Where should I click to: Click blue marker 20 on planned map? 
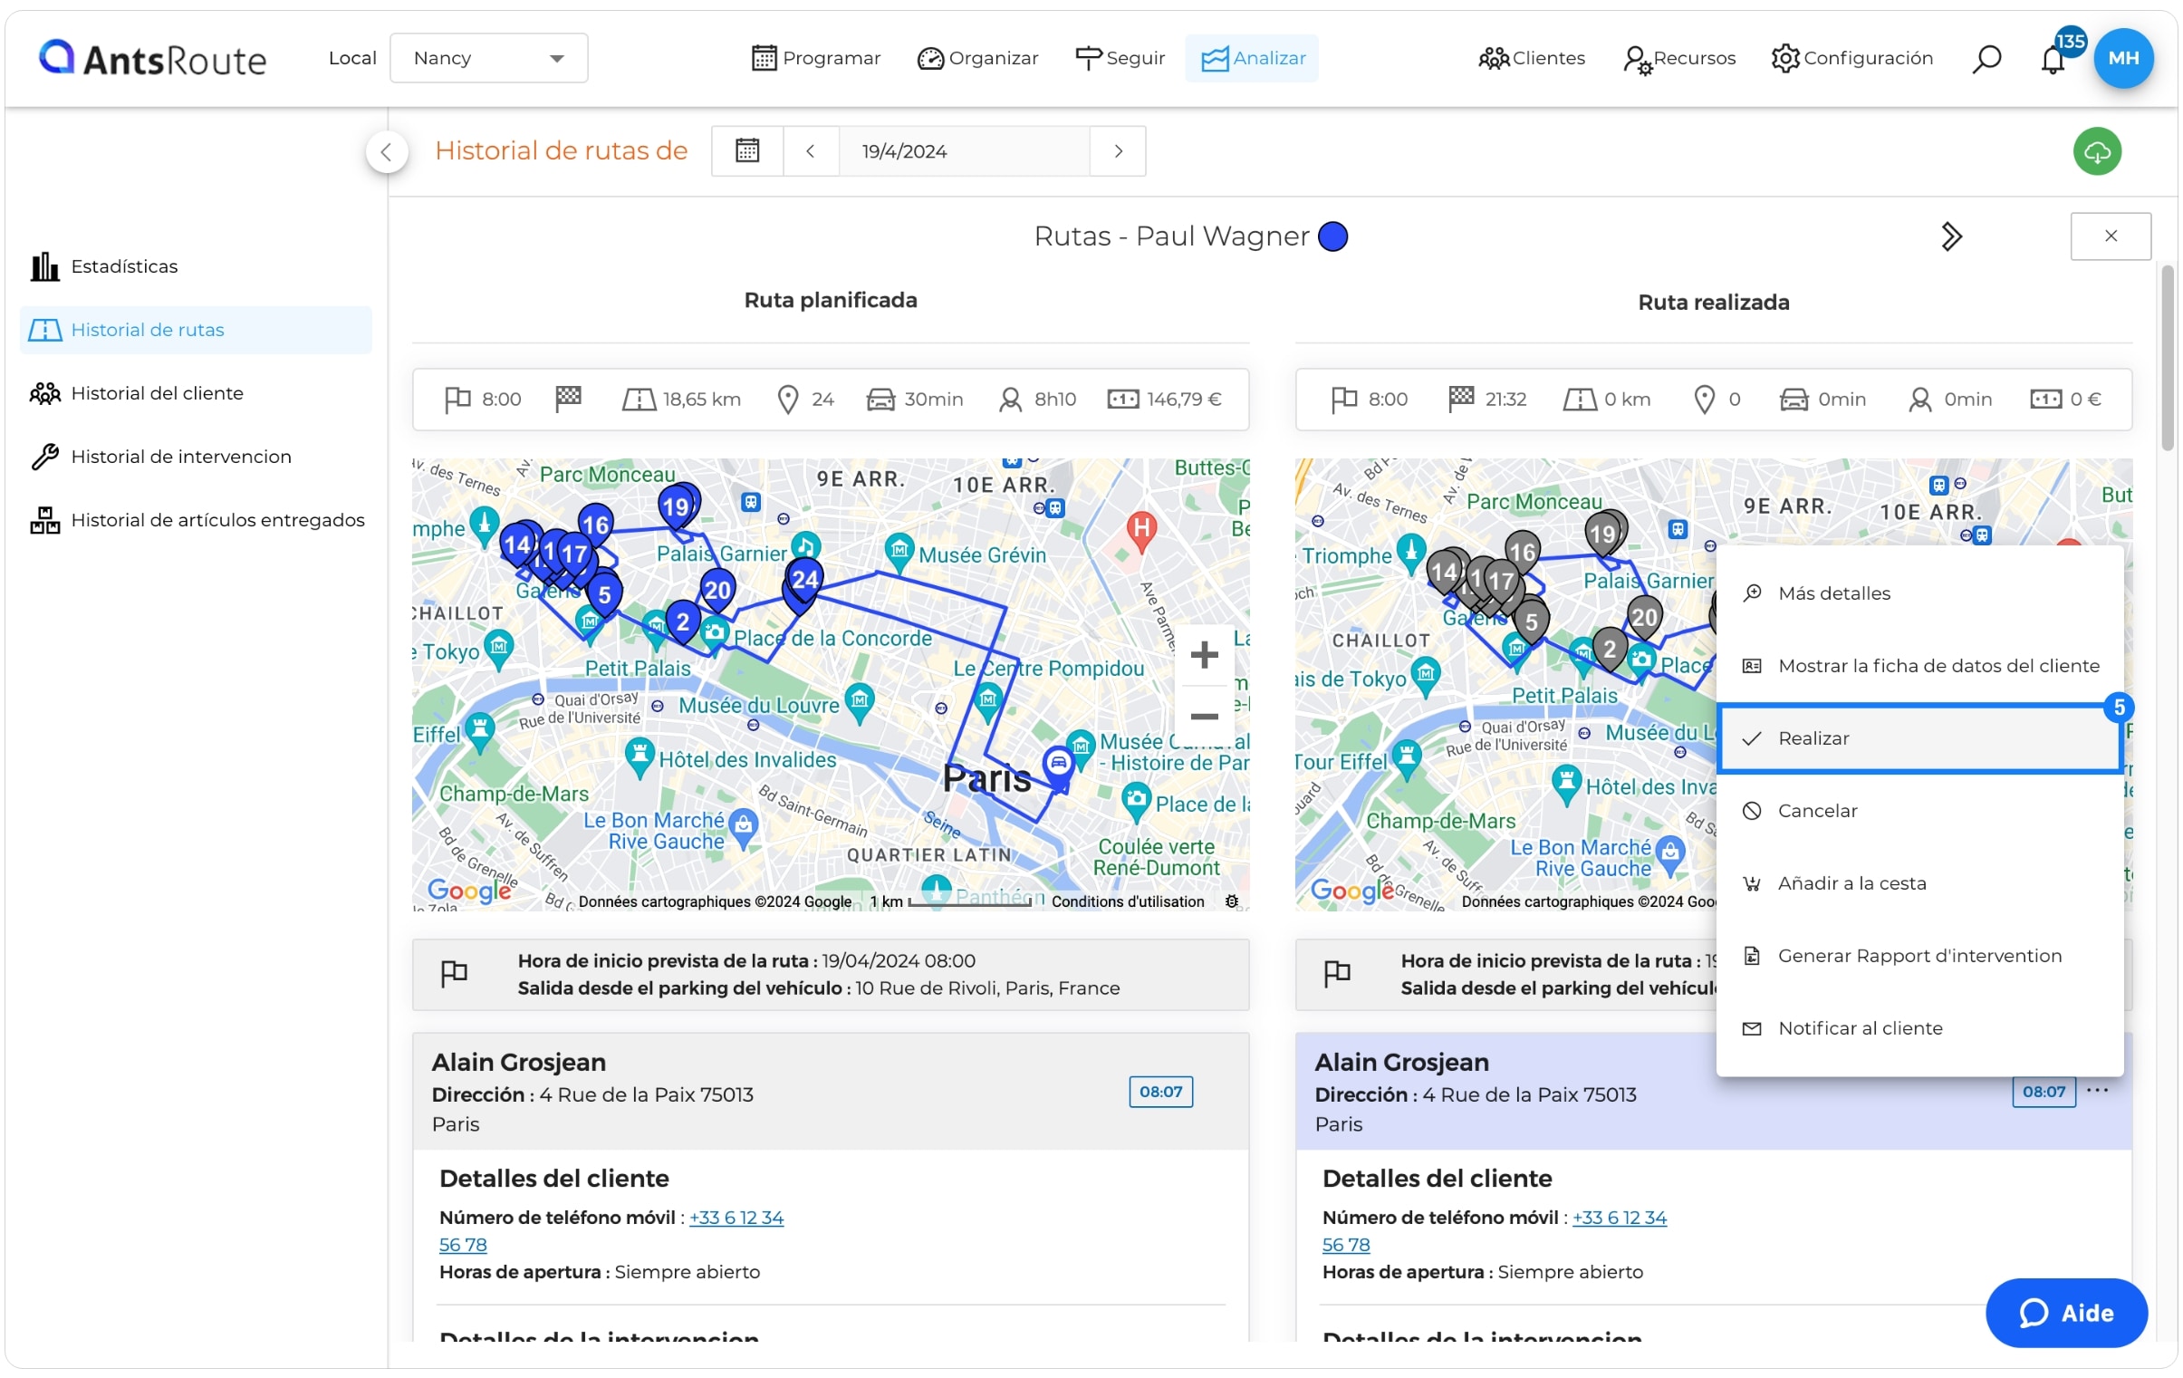[717, 591]
